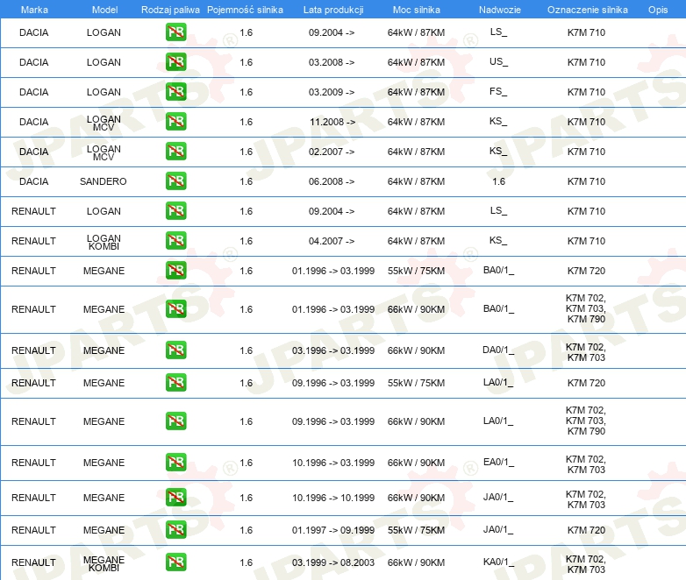Click production range 10.1996 -> 10.1999

tap(333, 498)
